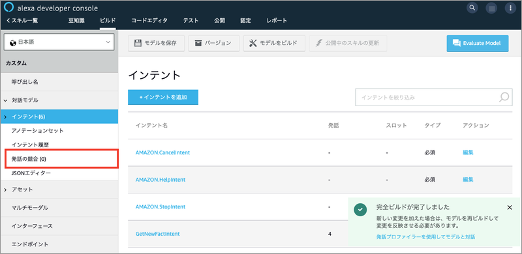Click the タイプ column header

(433, 125)
